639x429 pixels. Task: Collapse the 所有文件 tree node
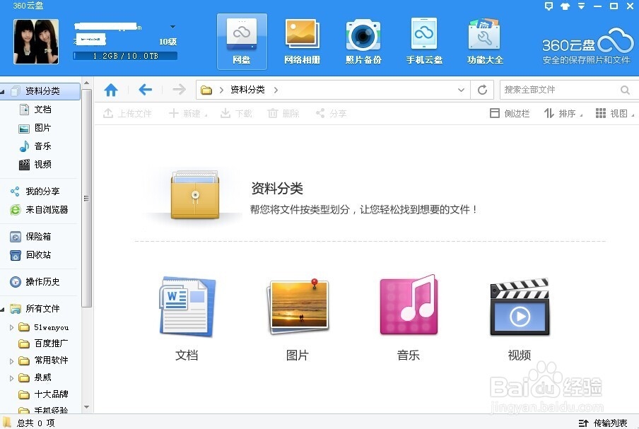tap(3, 310)
